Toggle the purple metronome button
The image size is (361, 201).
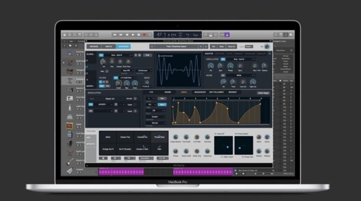pyautogui.click(x=227, y=35)
